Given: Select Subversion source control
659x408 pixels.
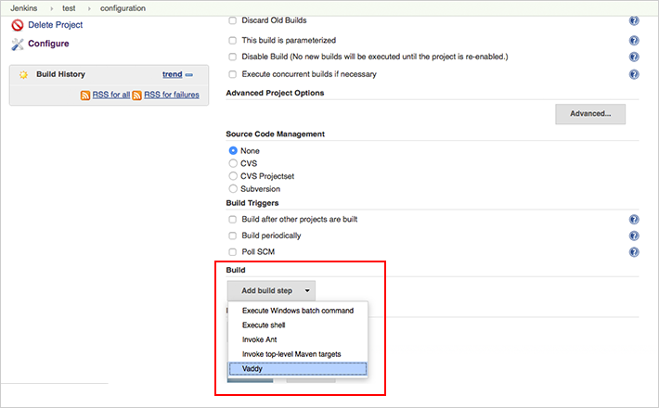Looking at the screenshot, I should 233,189.
